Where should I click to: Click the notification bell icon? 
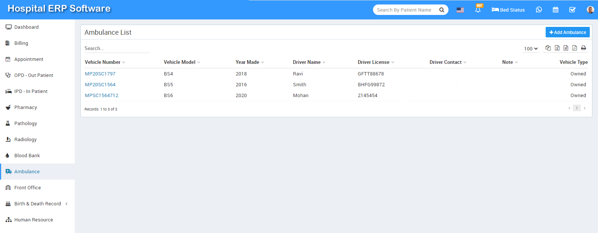478,10
